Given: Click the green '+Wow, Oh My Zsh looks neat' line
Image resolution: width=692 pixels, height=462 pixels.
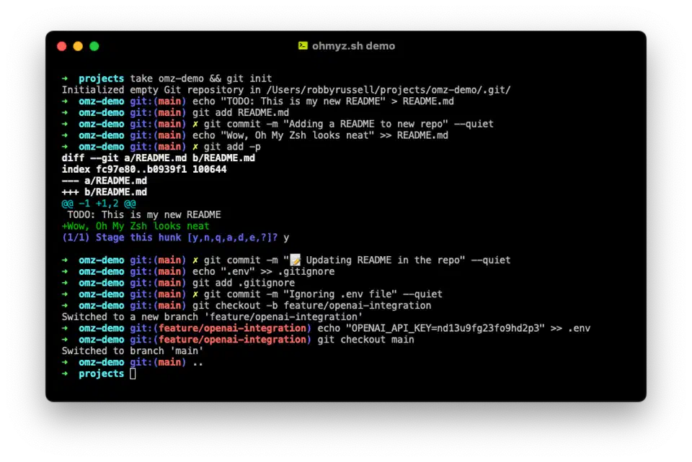Looking at the screenshot, I should point(136,226).
